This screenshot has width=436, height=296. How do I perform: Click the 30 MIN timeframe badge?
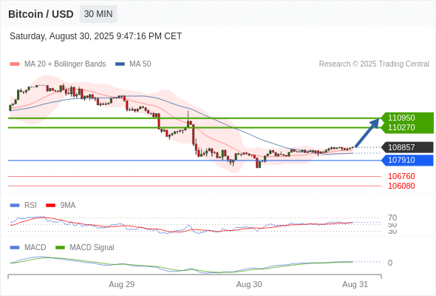98,14
